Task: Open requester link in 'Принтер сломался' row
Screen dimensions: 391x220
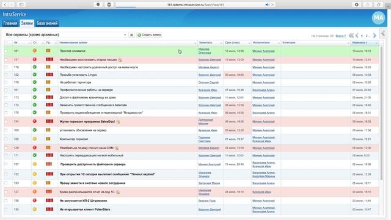Action: pyautogui.click(x=205, y=51)
